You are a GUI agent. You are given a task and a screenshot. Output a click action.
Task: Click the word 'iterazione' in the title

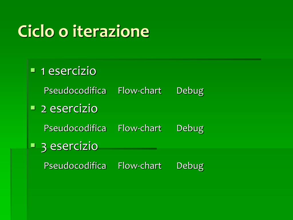[111, 31]
